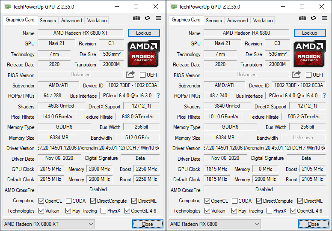Toggle the PhysX checkbox in right window
The height and width of the screenshot is (231, 332).
(x=269, y=211)
